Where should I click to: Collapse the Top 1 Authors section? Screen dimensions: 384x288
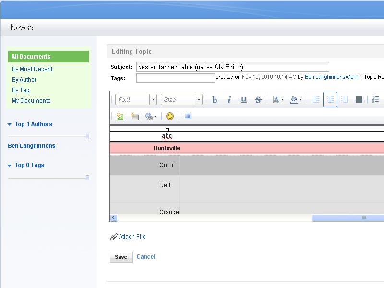click(10, 124)
